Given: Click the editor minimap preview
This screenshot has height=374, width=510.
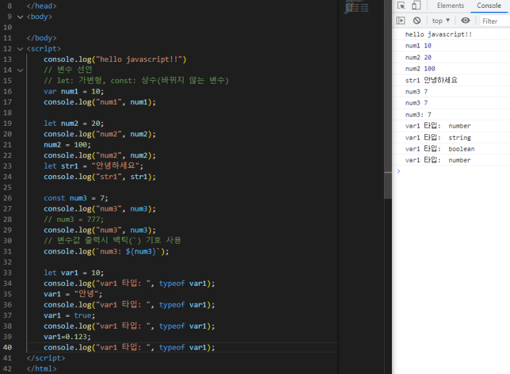Looking at the screenshot, I should point(356,7).
